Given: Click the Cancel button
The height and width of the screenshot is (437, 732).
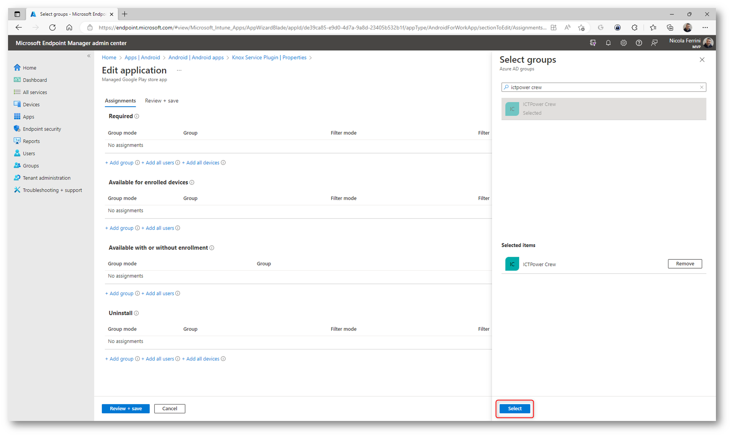Looking at the screenshot, I should click(x=170, y=408).
